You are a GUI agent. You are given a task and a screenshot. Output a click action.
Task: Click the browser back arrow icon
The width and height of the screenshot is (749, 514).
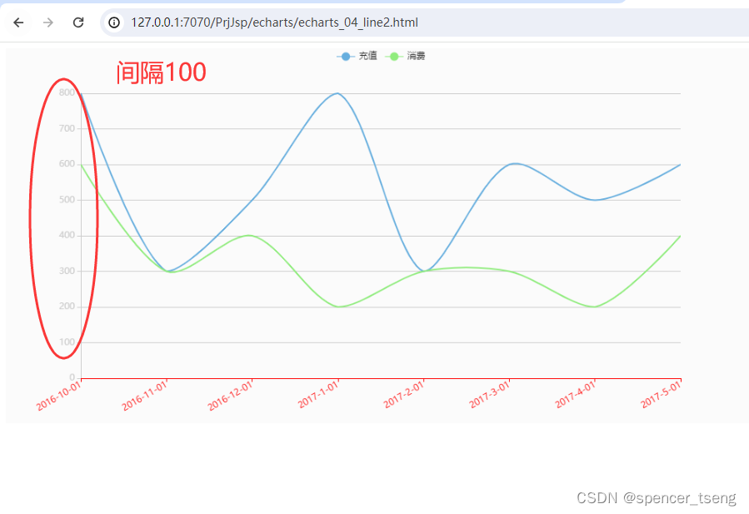tap(17, 22)
